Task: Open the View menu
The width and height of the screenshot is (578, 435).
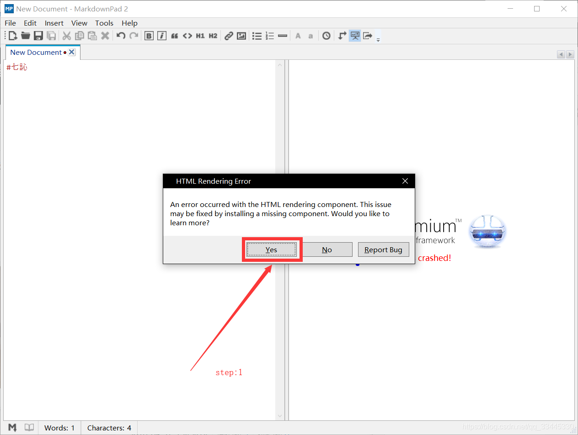Action: click(x=79, y=23)
